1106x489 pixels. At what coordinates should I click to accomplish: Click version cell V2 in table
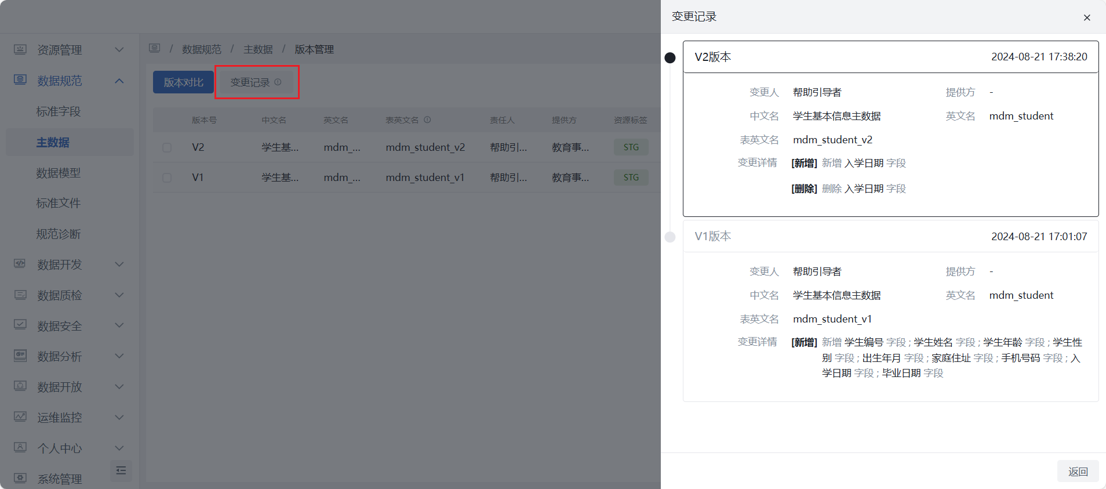(x=198, y=147)
